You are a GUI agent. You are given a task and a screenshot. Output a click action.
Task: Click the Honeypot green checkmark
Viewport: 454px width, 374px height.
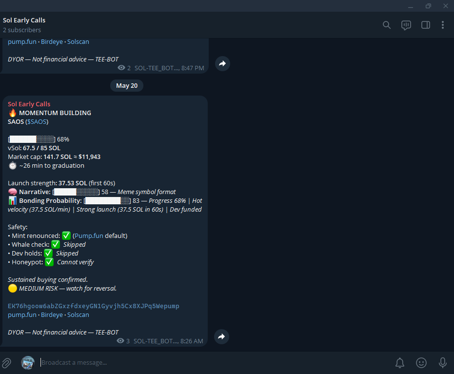pos(49,262)
